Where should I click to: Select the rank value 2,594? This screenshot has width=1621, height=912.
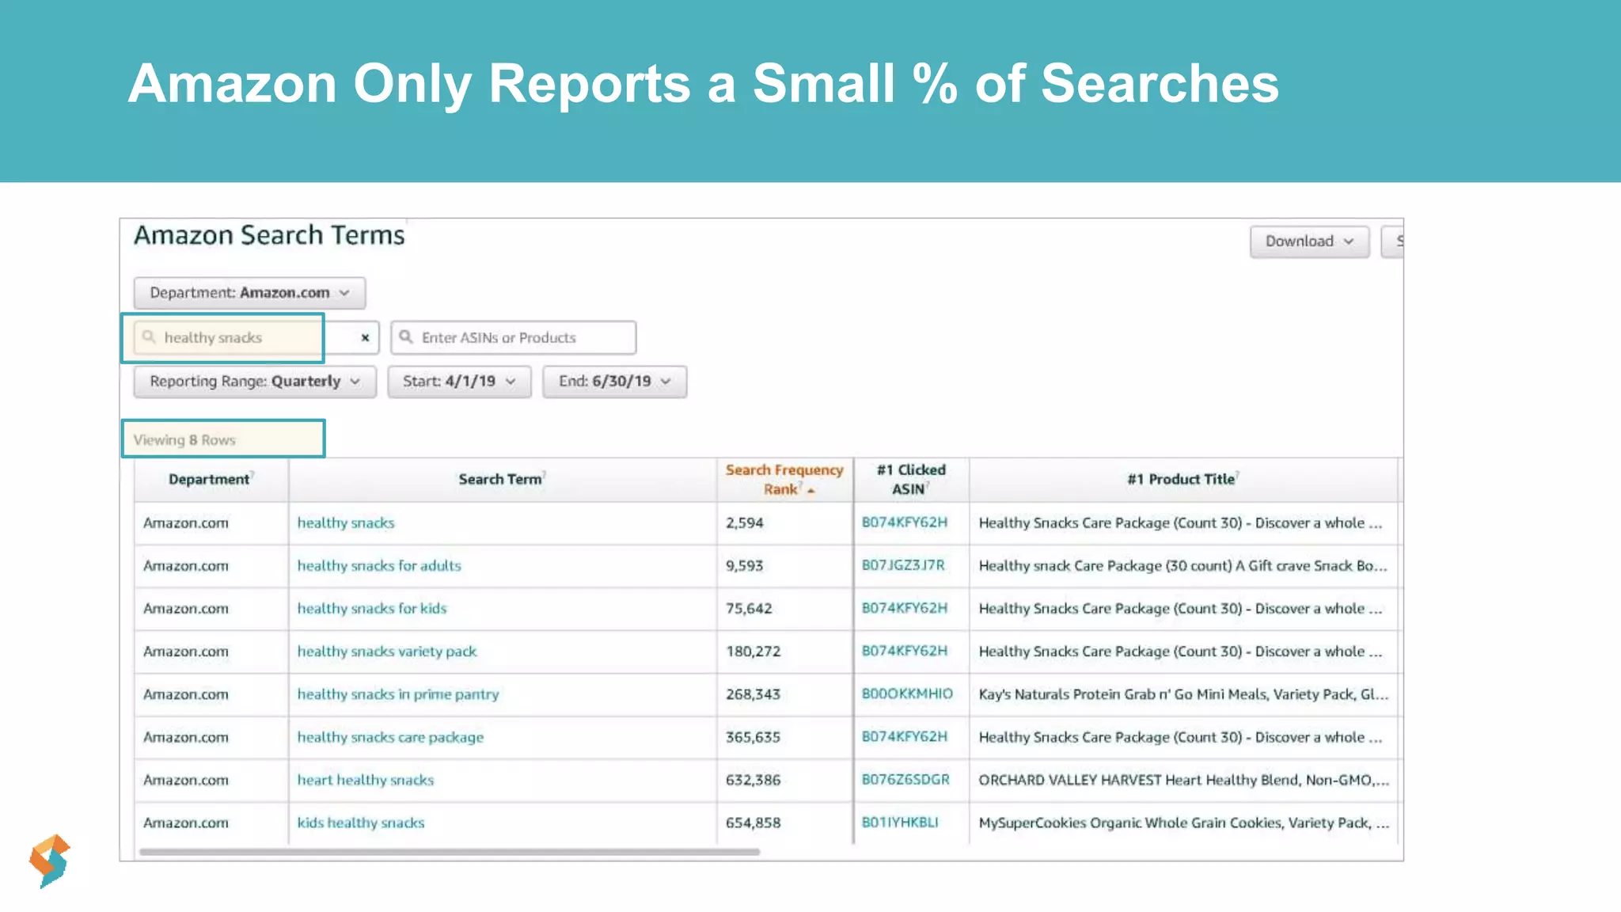(745, 523)
